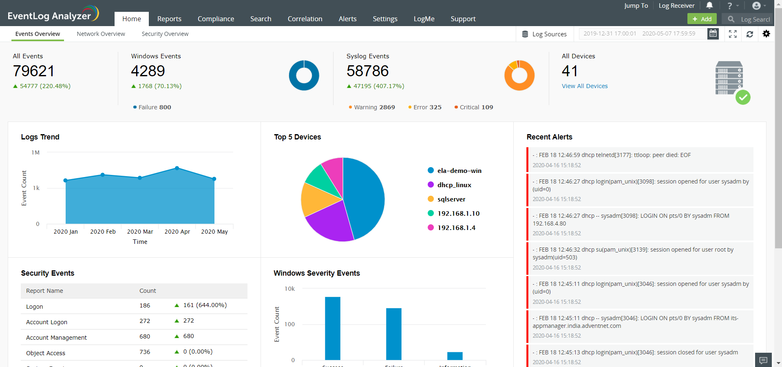Screen dimensions: 782x367
Task: Toggle 192.168.1.4 legend entry
Action: coord(456,228)
